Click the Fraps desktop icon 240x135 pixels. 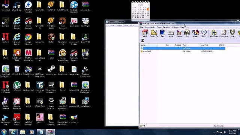tap(85, 54)
